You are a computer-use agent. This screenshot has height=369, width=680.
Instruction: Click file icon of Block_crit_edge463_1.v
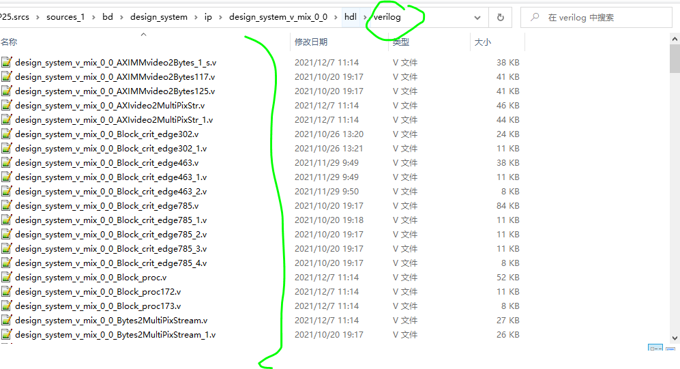pyautogui.click(x=7, y=177)
